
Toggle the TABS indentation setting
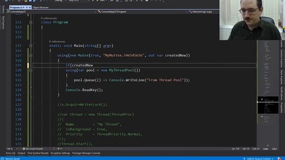point(265,149)
